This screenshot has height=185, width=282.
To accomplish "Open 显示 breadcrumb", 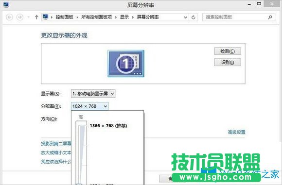I will [124, 17].
